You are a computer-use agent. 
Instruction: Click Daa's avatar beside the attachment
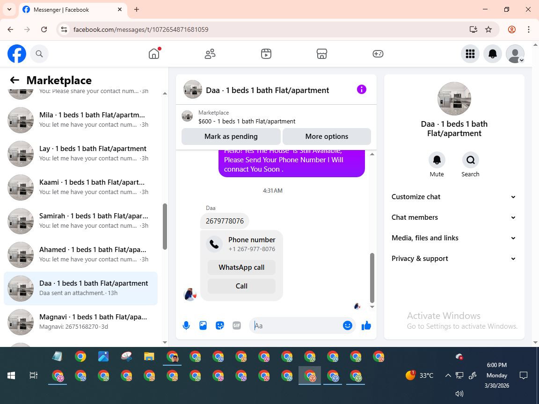tap(190, 295)
